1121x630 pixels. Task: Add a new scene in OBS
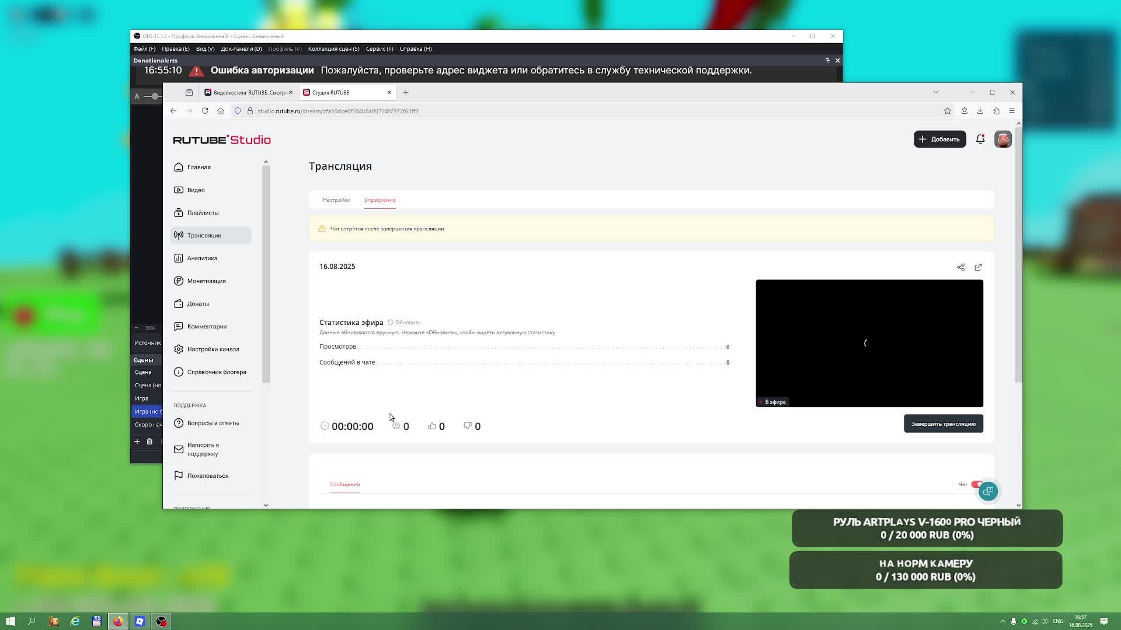pyautogui.click(x=137, y=442)
